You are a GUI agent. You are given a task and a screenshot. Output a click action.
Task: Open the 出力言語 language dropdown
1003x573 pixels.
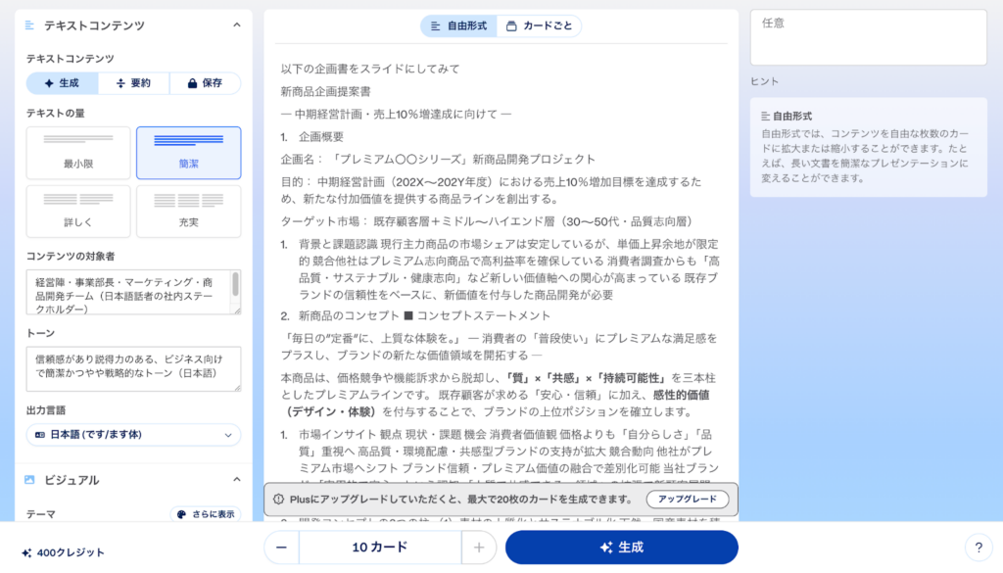[x=133, y=434]
